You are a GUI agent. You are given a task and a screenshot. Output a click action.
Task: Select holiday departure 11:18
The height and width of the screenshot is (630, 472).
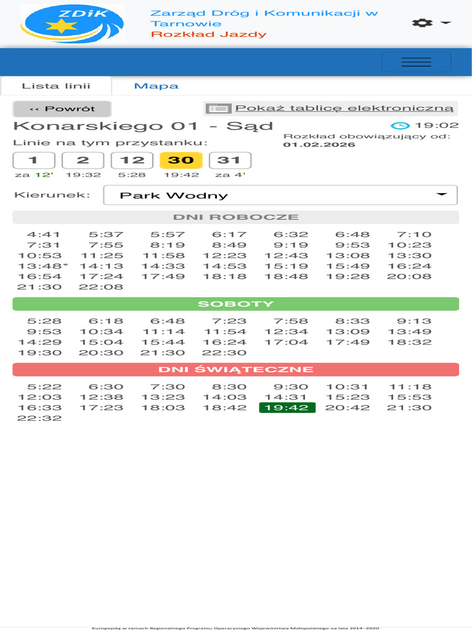coord(410,387)
